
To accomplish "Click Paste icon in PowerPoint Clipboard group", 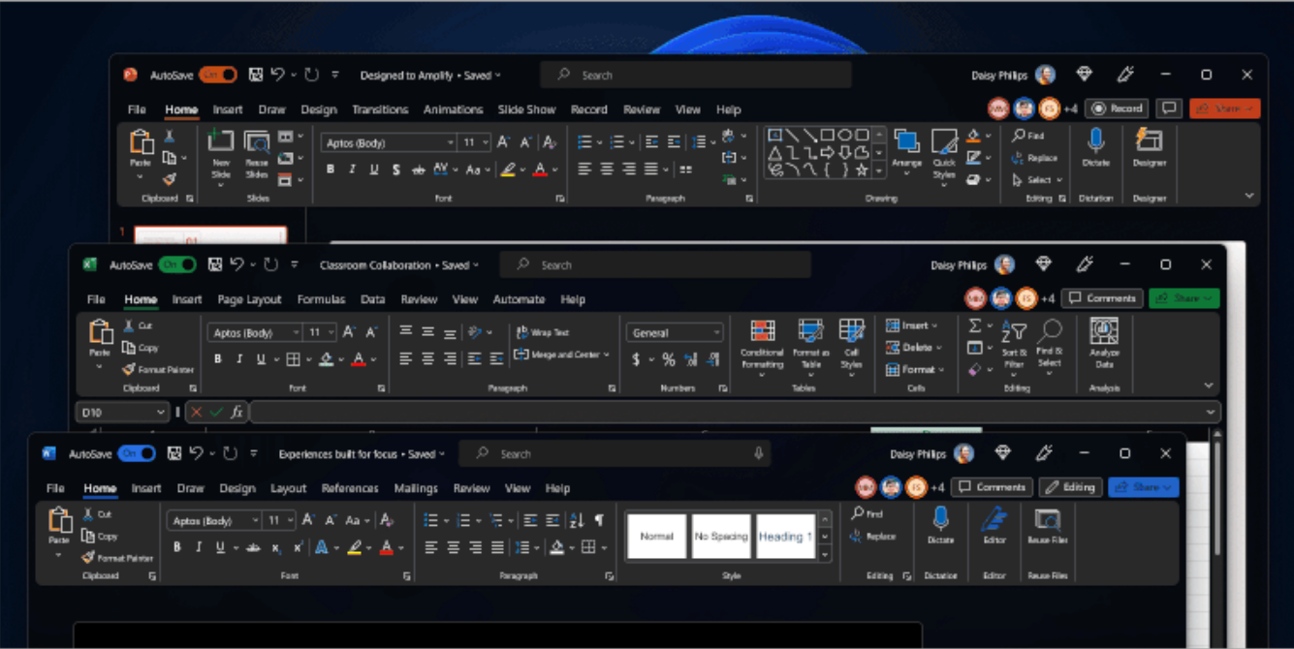I will pyautogui.click(x=141, y=142).
